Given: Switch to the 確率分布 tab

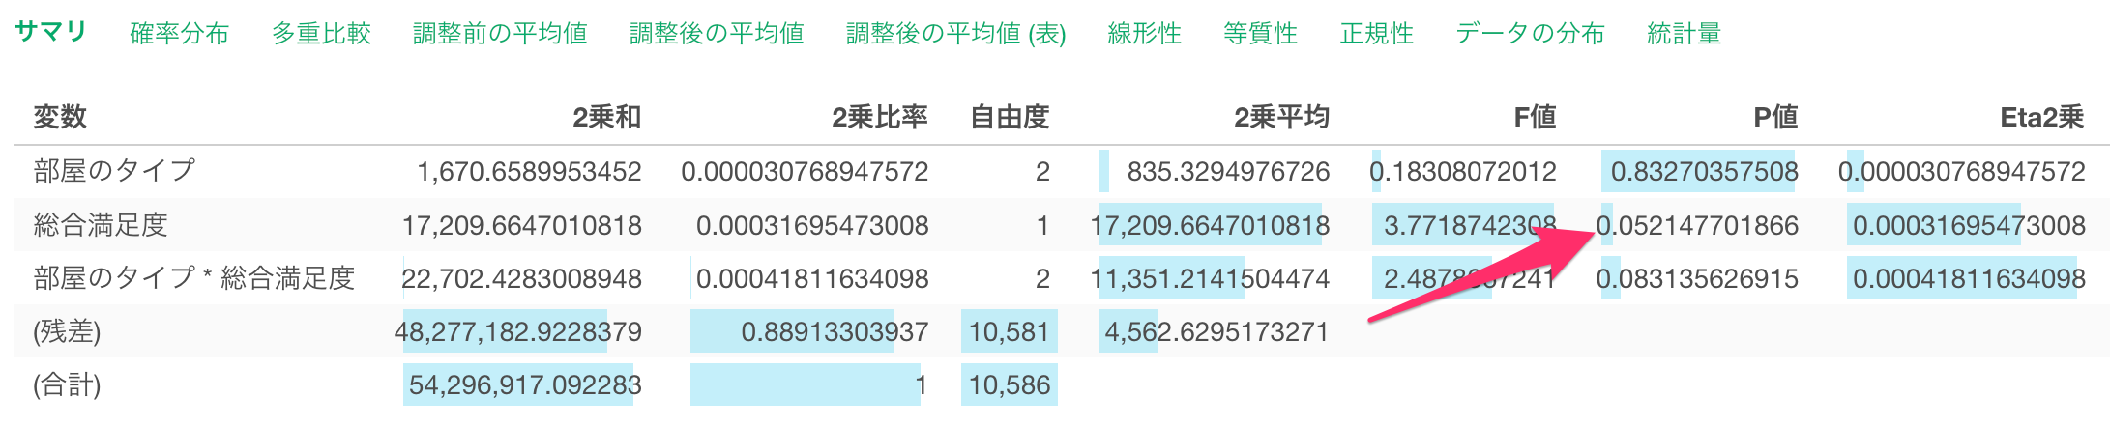Looking at the screenshot, I should point(179,34).
